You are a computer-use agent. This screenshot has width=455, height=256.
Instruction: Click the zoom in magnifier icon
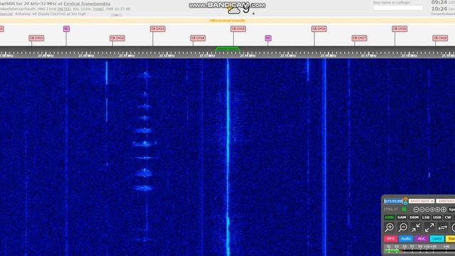coord(390,228)
